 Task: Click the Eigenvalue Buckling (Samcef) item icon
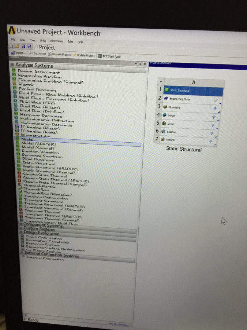click(14, 79)
